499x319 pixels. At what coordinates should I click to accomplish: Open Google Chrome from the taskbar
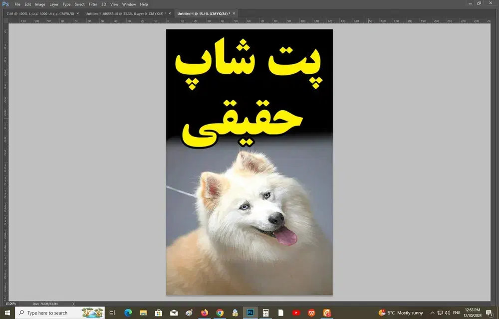click(x=220, y=313)
